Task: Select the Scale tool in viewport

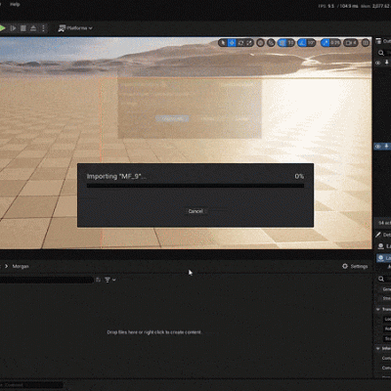Action: (249, 43)
